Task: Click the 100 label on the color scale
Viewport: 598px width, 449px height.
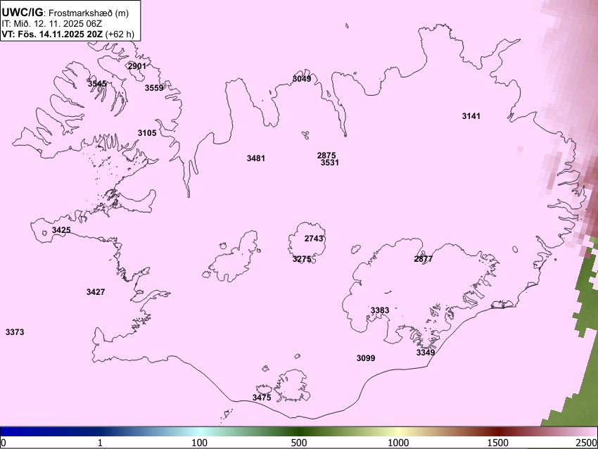Action: 200,443
